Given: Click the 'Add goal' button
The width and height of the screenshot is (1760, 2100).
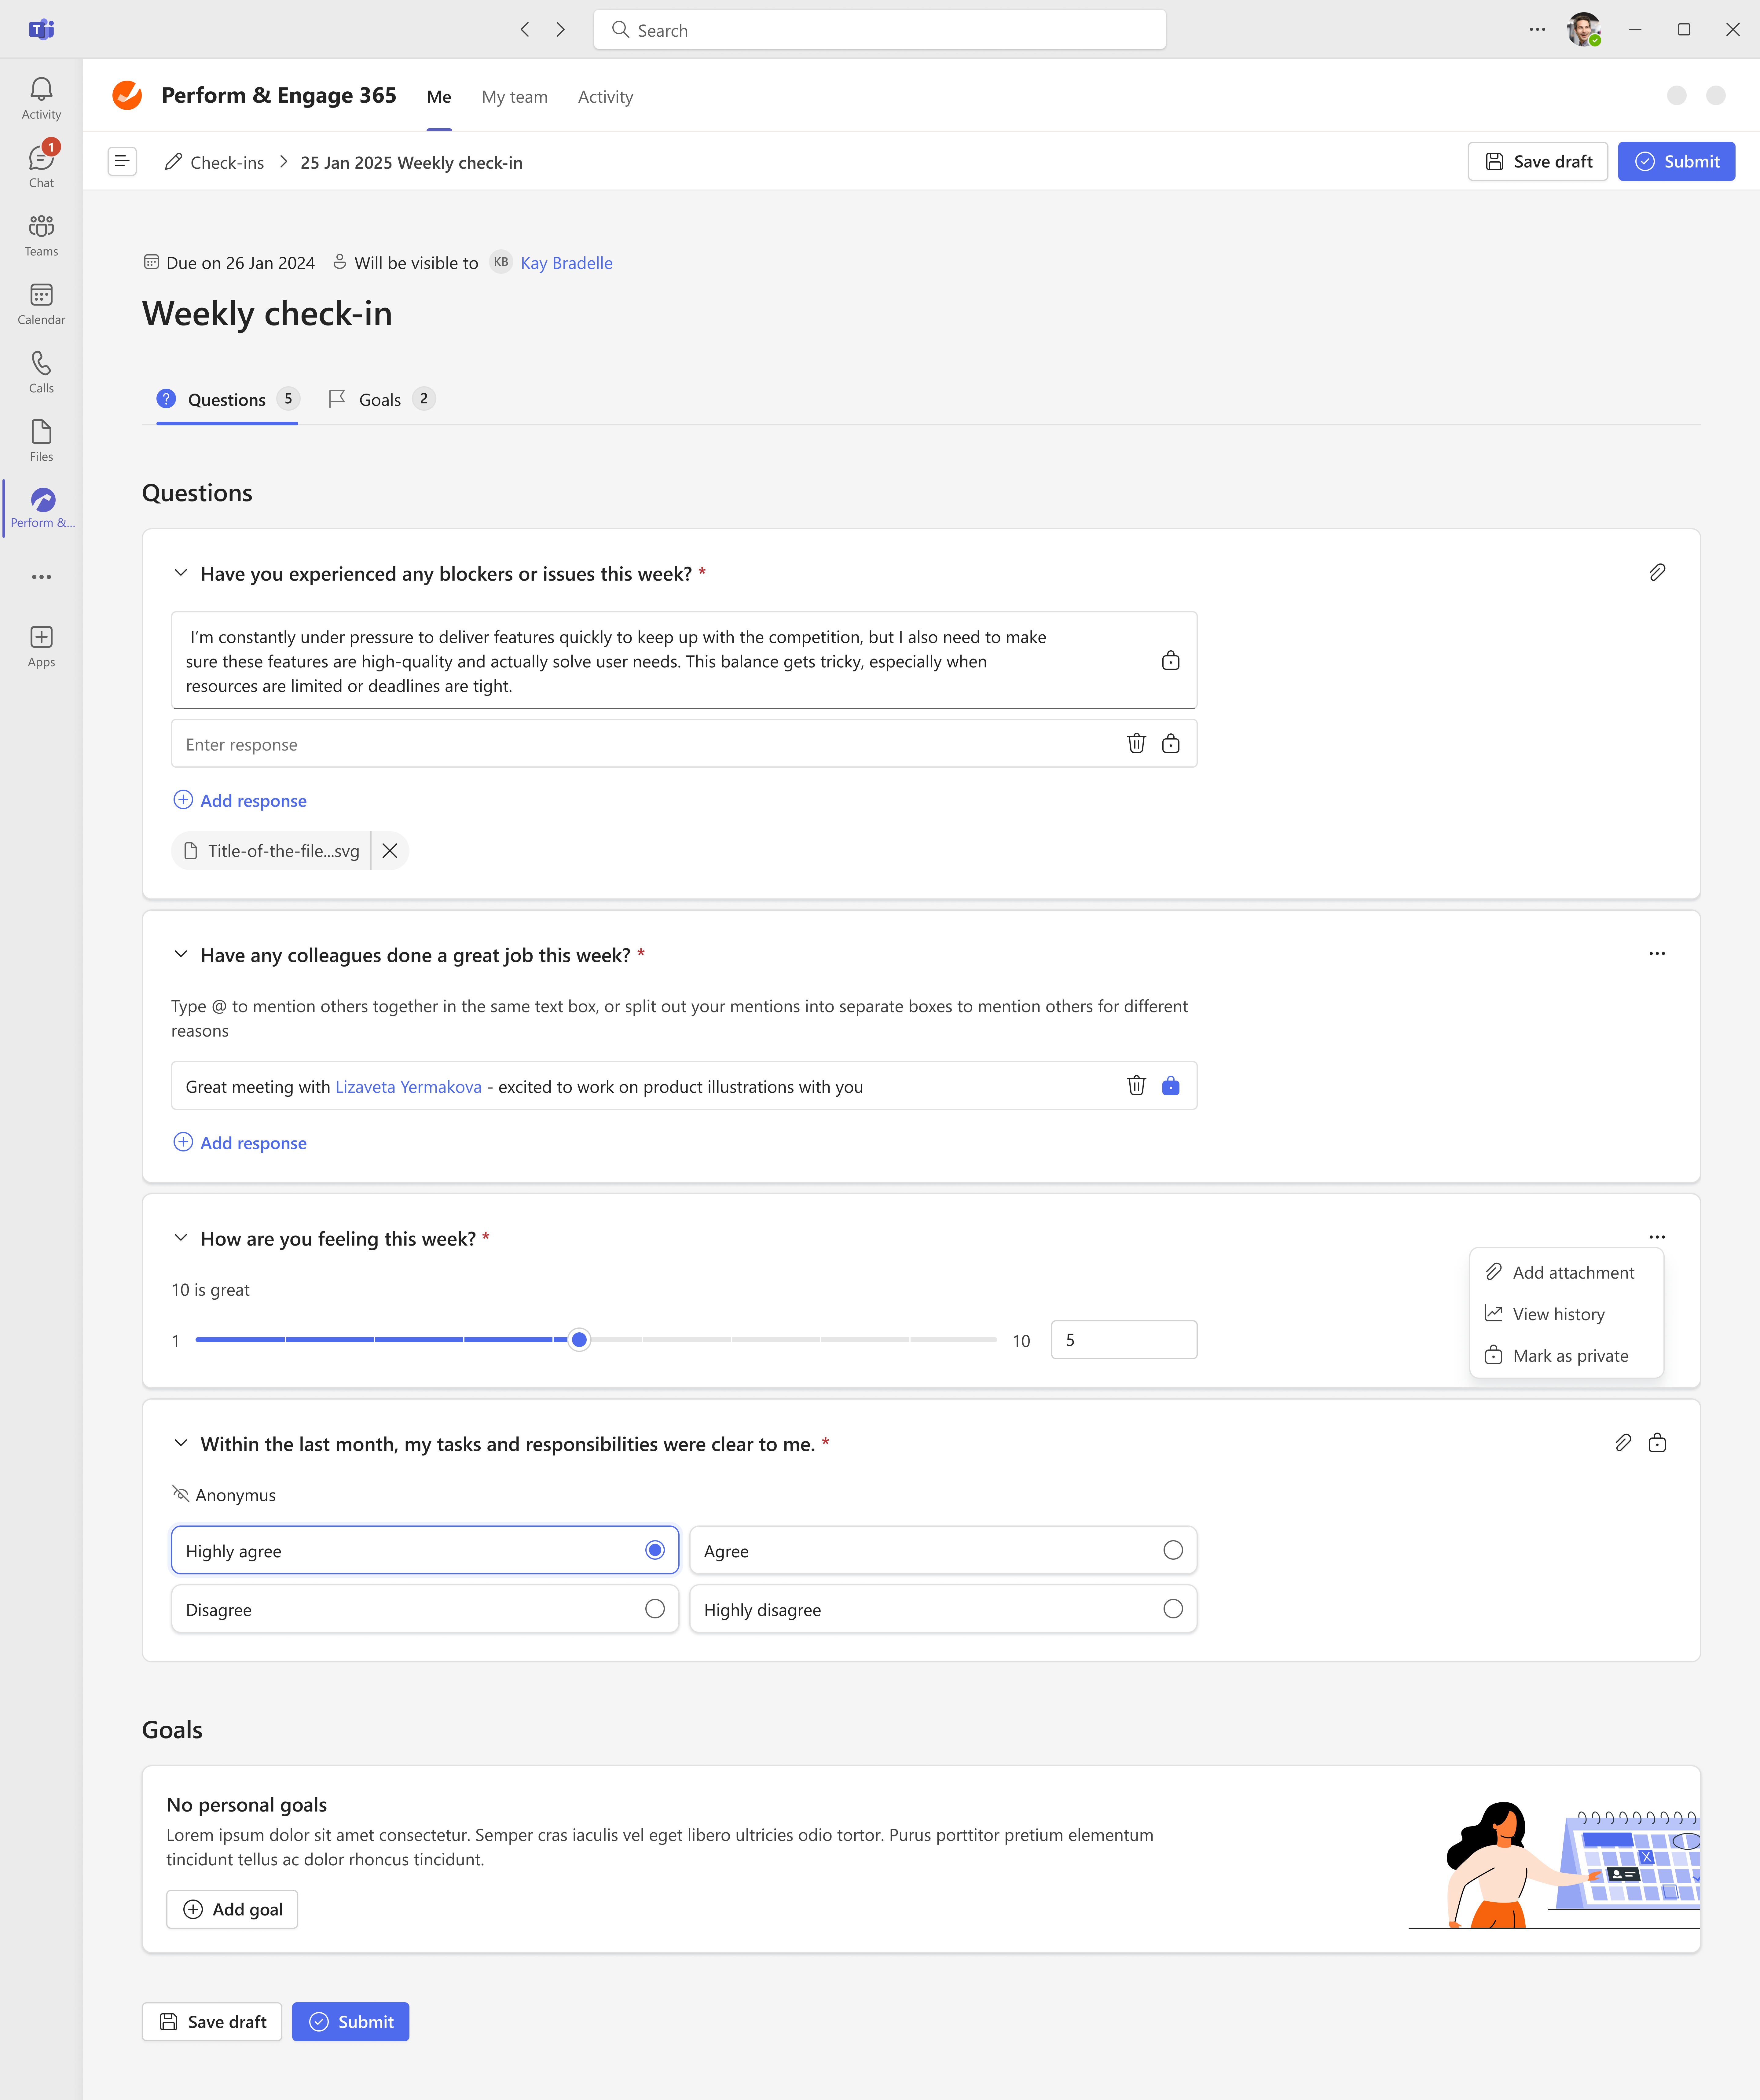Looking at the screenshot, I should 232,1909.
